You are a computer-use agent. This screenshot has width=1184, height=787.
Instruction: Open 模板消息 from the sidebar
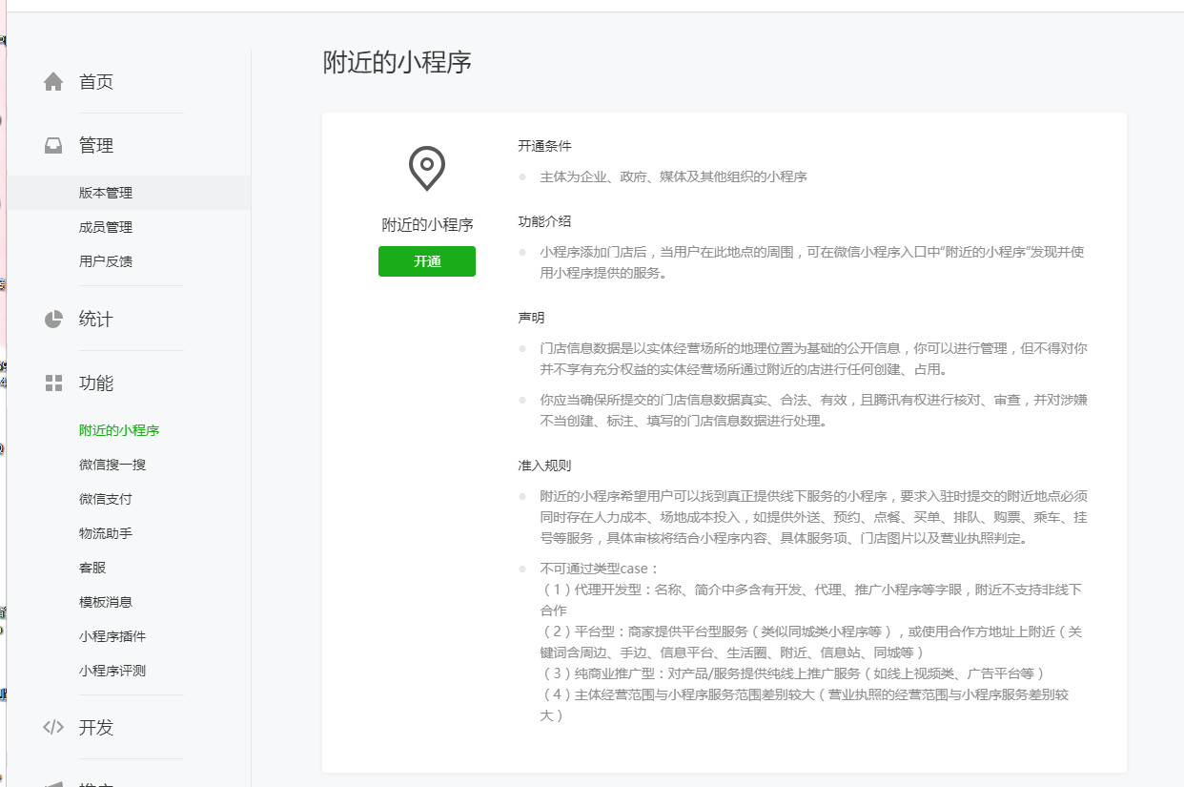tap(106, 602)
